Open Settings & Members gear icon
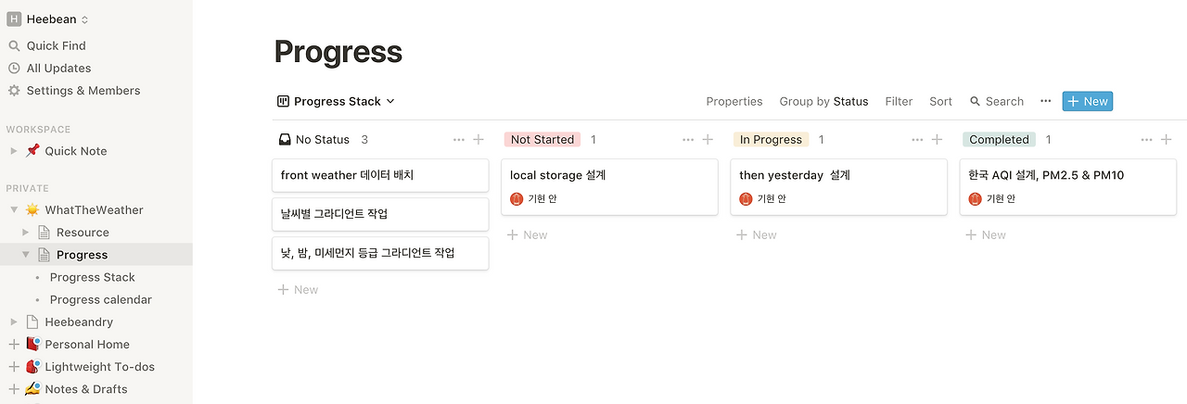Screen dimensions: 1187x404 point(14,91)
